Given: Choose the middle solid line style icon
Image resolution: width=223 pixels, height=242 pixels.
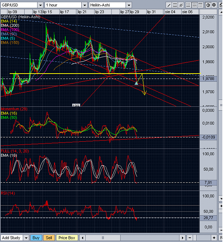Looking at the screenshot, I should (x=194, y=5).
